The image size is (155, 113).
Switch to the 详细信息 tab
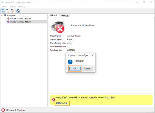[65, 16]
